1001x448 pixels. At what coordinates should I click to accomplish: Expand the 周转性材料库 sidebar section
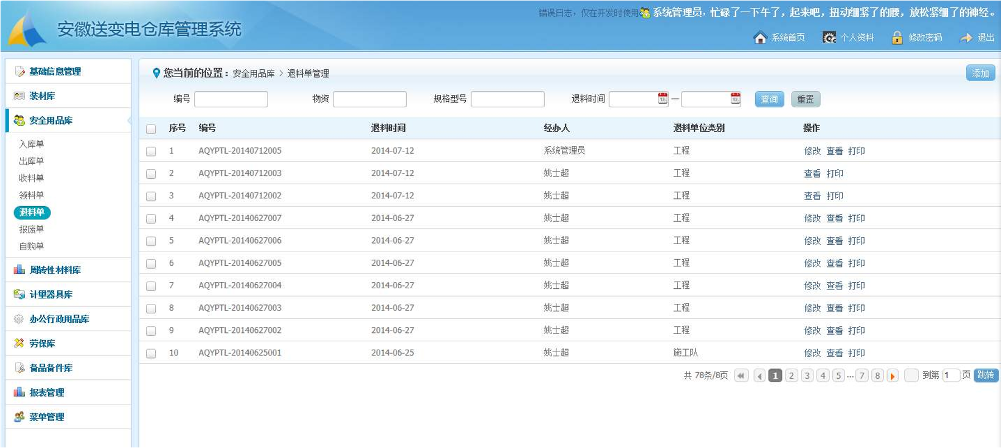coord(55,270)
